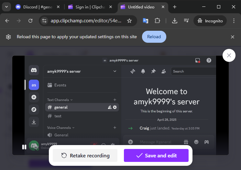Mute the recording preview audio

point(36,147)
